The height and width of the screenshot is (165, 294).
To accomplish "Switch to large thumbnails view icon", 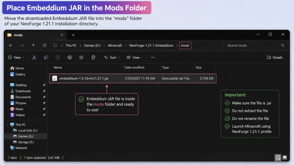I will [x=285, y=158].
